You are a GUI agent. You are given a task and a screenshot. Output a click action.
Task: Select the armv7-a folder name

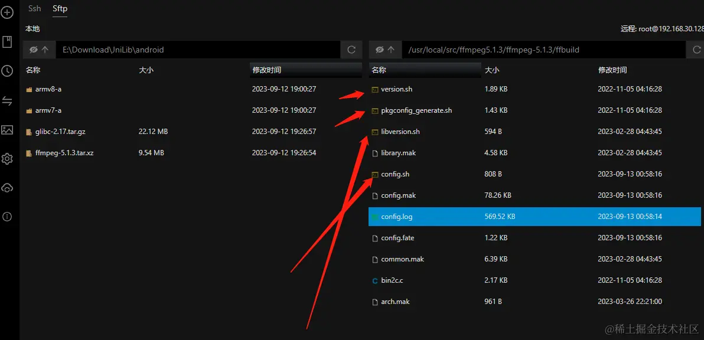(48, 110)
